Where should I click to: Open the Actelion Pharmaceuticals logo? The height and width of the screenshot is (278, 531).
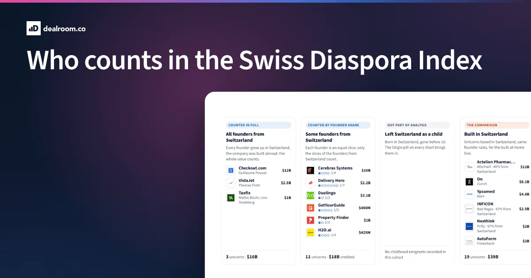point(469,167)
